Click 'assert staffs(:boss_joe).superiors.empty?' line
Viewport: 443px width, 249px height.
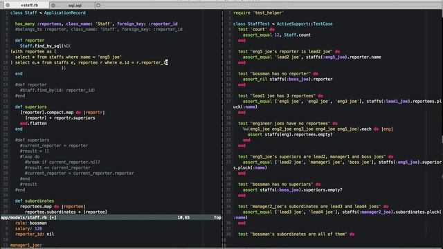[x=292, y=190]
